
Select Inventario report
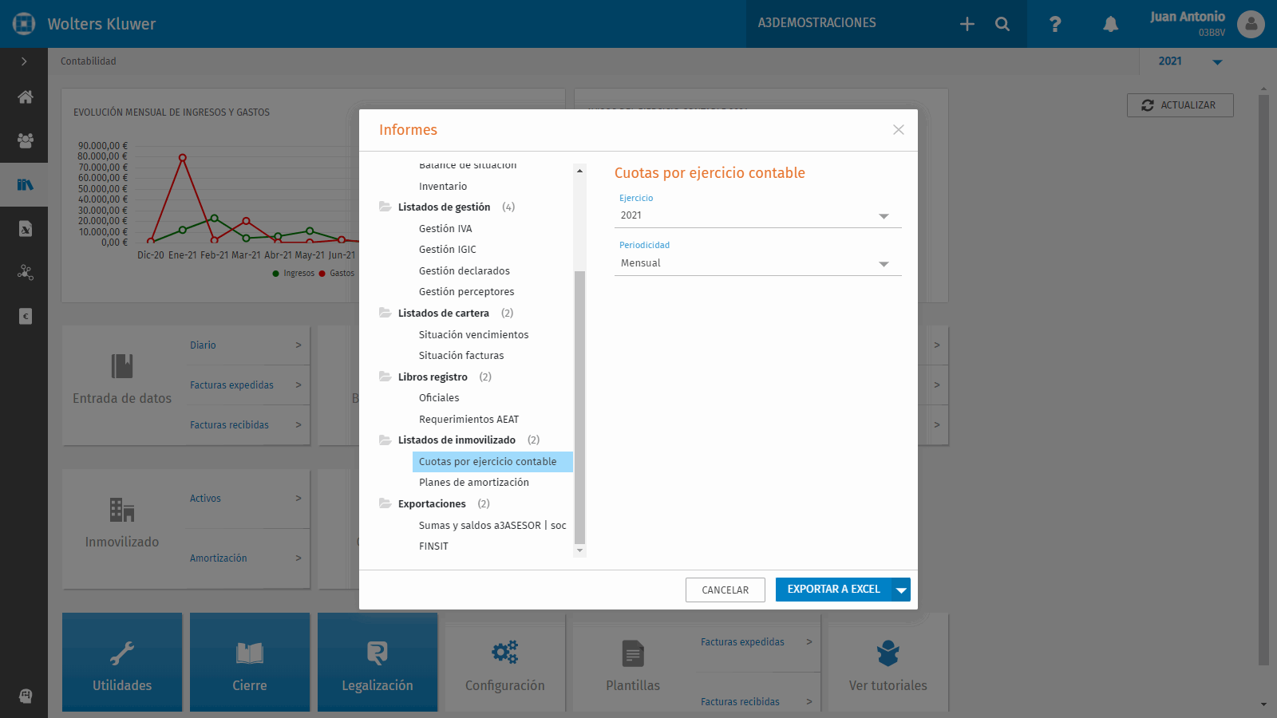(x=443, y=186)
